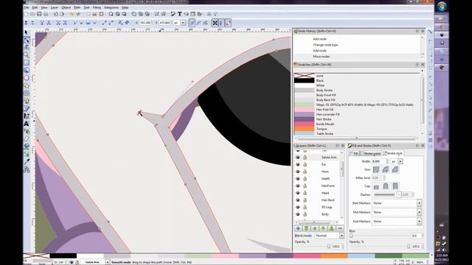Select the Zoom magnifier tool
This screenshot has width=472, height=265.
click(27, 54)
